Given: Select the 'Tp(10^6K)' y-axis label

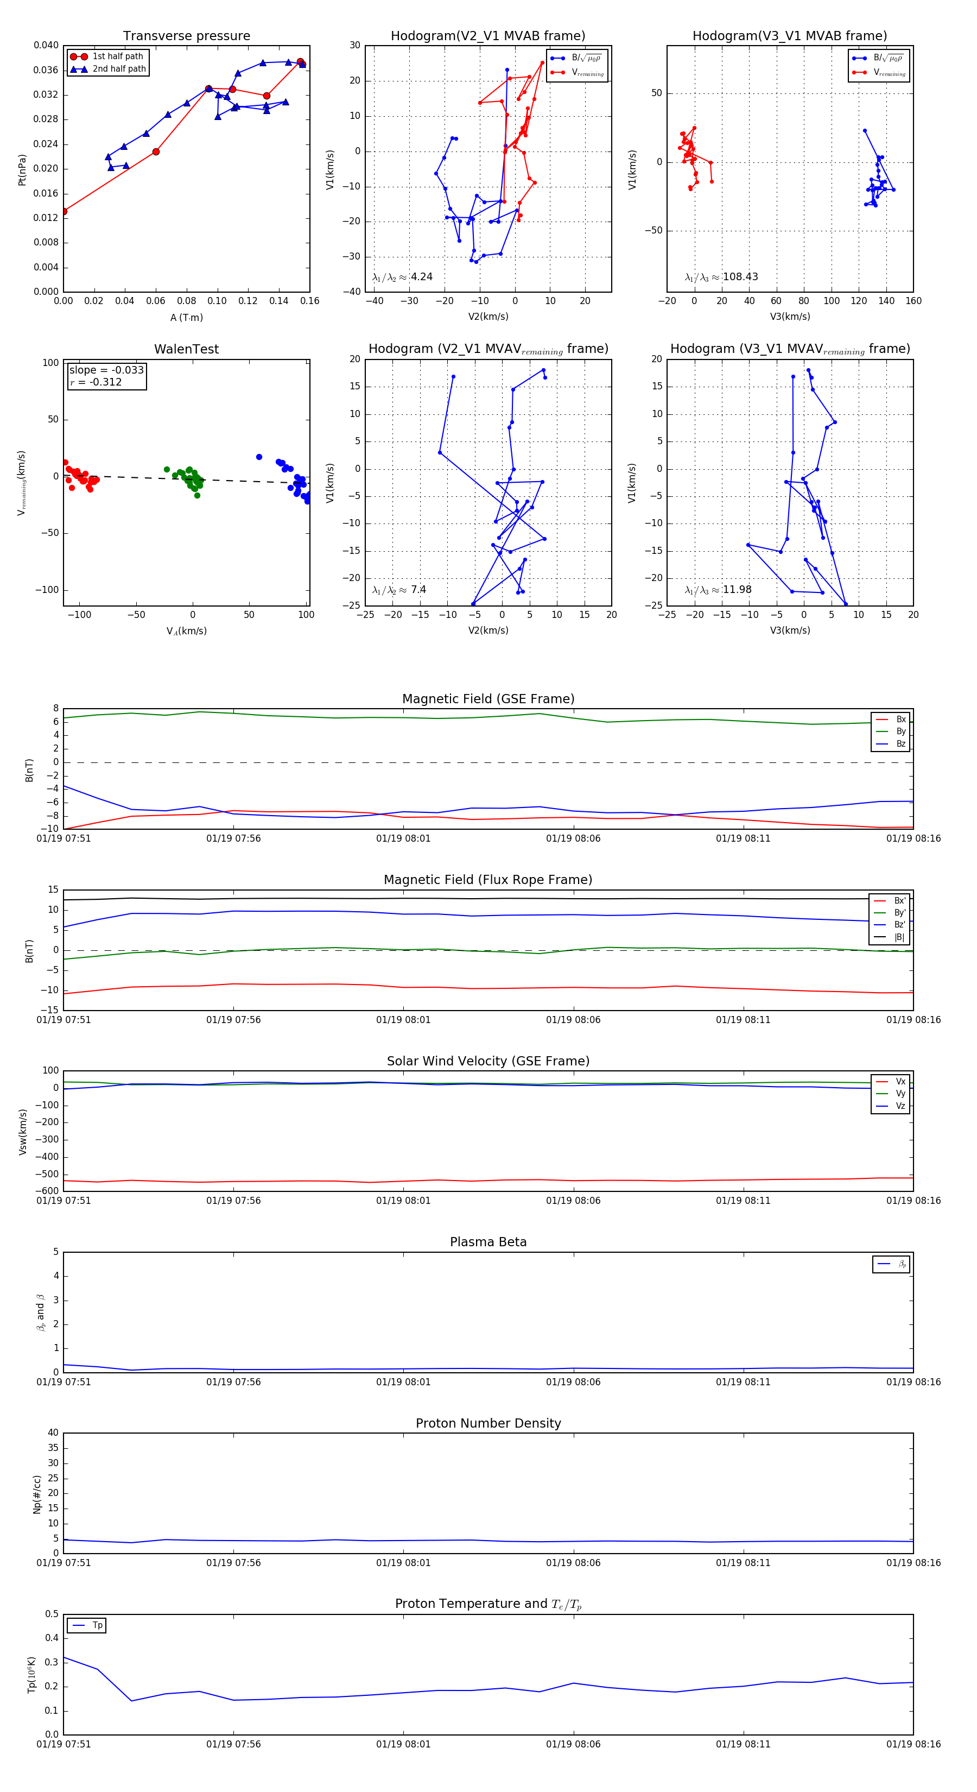Looking at the screenshot, I should (31, 1675).
